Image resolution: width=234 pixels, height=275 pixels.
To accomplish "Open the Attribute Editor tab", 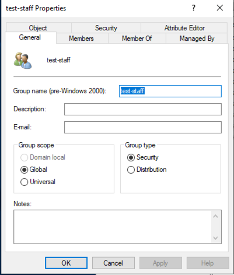I will (x=184, y=28).
